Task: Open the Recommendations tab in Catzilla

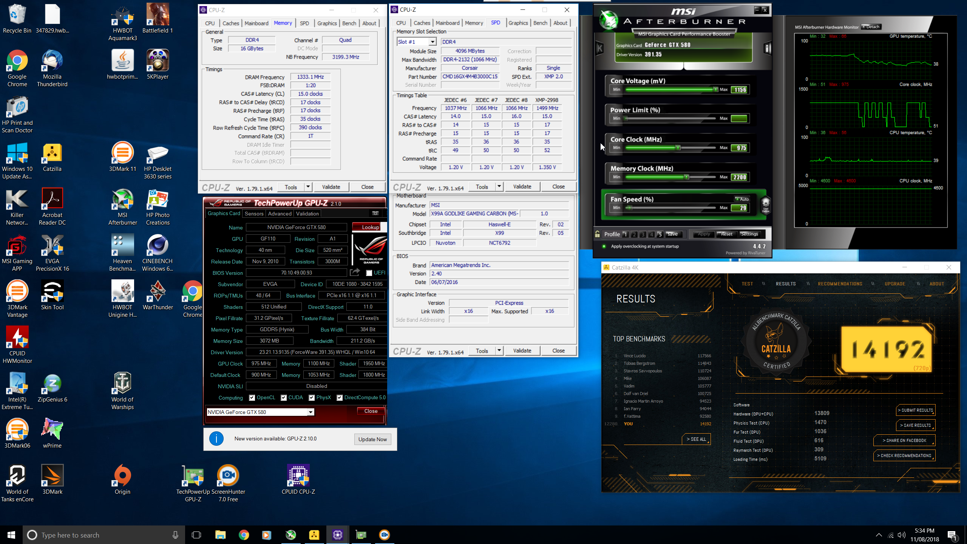Action: coord(840,284)
